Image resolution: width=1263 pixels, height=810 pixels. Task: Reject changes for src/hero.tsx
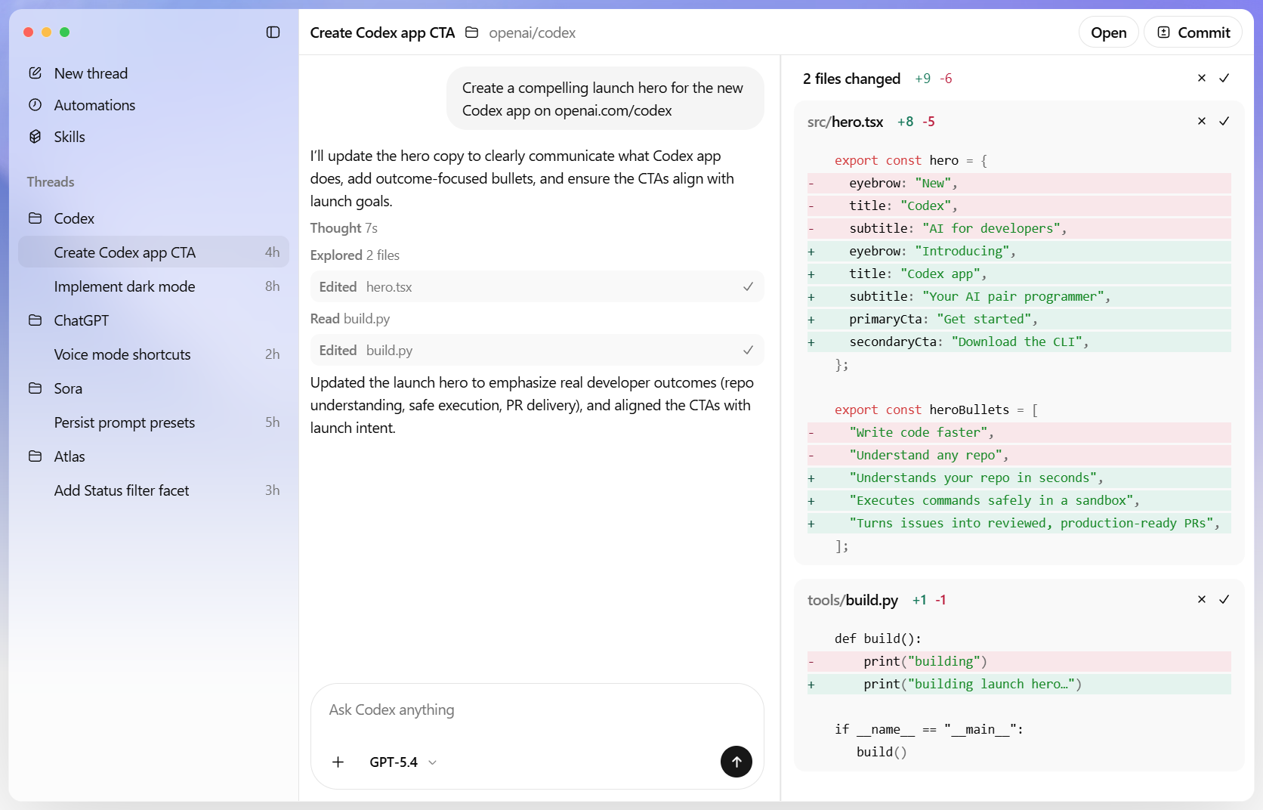[1202, 121]
